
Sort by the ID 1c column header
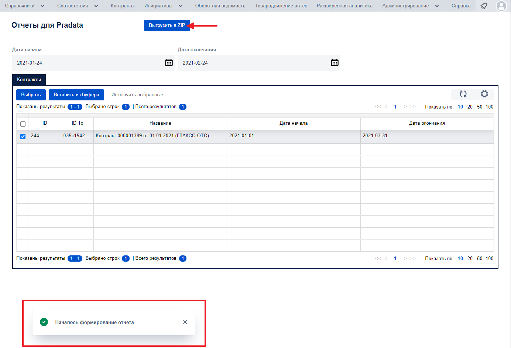77,123
